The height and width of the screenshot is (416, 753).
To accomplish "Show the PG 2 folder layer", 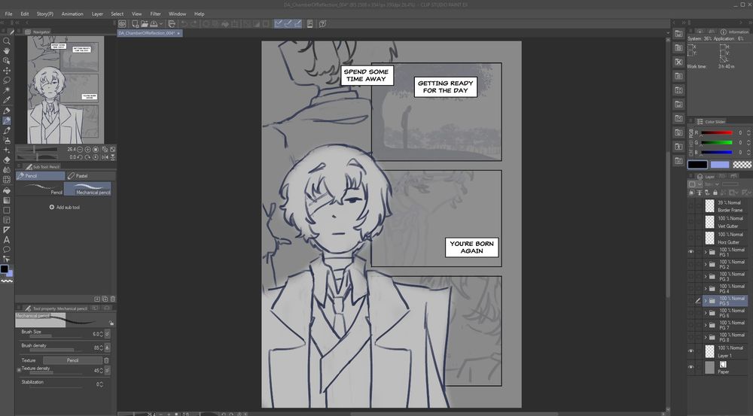I will (691, 264).
